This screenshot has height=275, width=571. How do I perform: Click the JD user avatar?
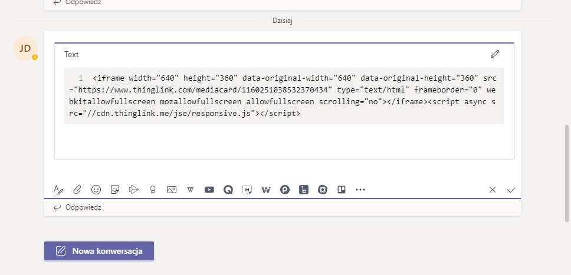click(25, 48)
